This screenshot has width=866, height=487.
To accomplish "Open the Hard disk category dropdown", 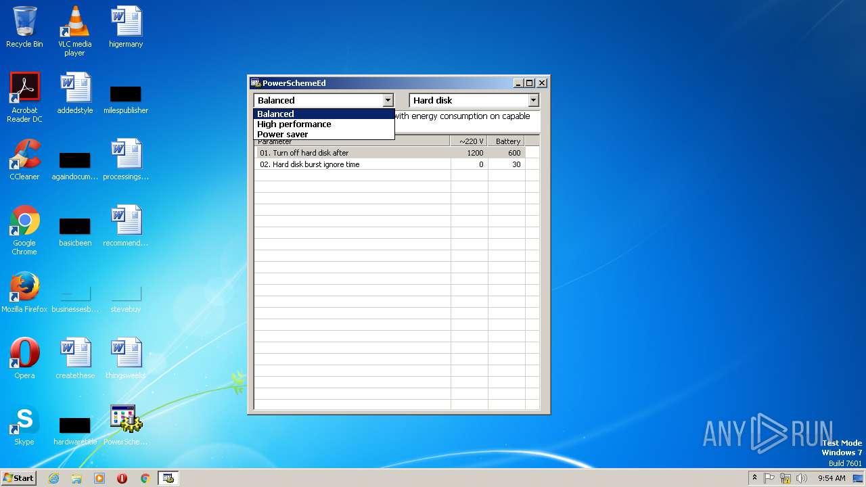I will tap(533, 100).
